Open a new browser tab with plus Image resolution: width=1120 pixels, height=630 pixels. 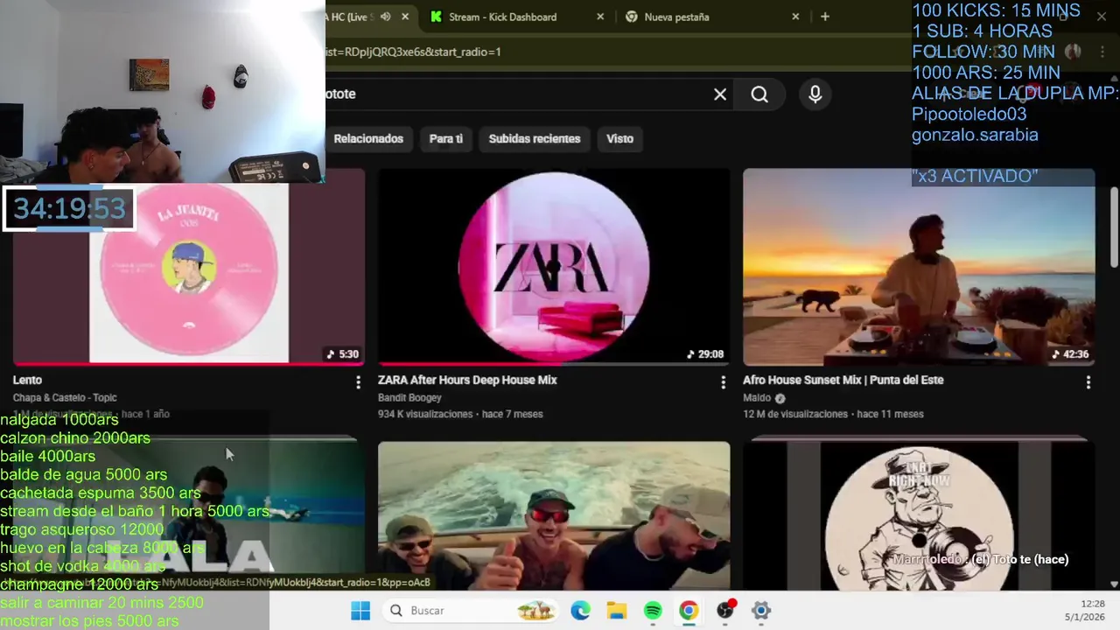point(824,17)
